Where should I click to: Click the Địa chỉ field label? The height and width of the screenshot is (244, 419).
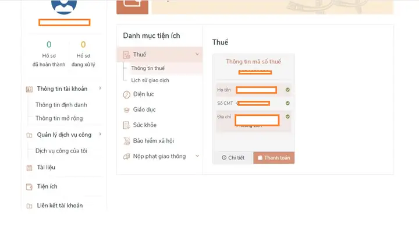[224, 116]
